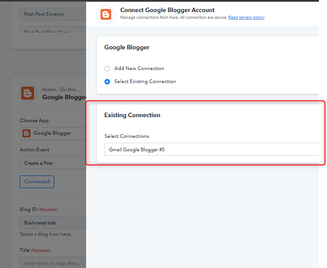
Task: Click the Post Post Excerpt field
Action: (x=53, y=14)
